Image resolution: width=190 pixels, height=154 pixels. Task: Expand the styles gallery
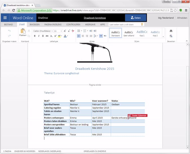163,37
